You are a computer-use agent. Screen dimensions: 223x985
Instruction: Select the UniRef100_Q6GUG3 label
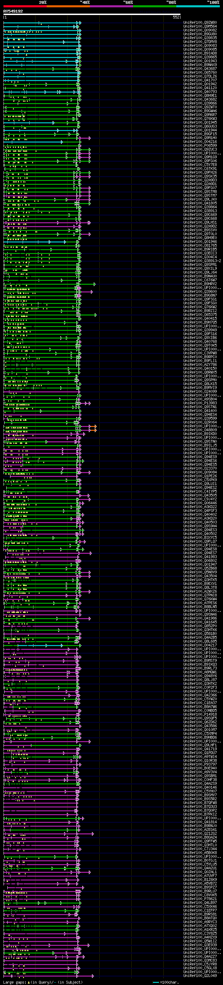tap(200, 126)
